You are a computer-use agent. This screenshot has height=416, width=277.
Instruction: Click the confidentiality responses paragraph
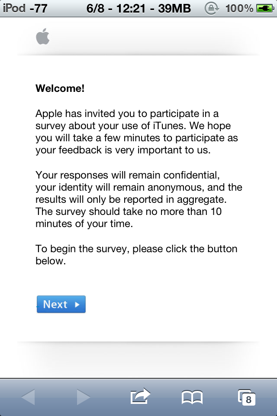[139, 199]
